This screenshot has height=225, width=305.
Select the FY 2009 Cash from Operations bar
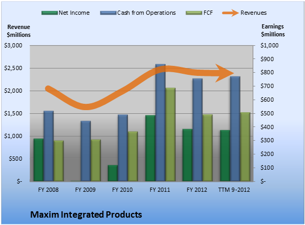point(86,151)
